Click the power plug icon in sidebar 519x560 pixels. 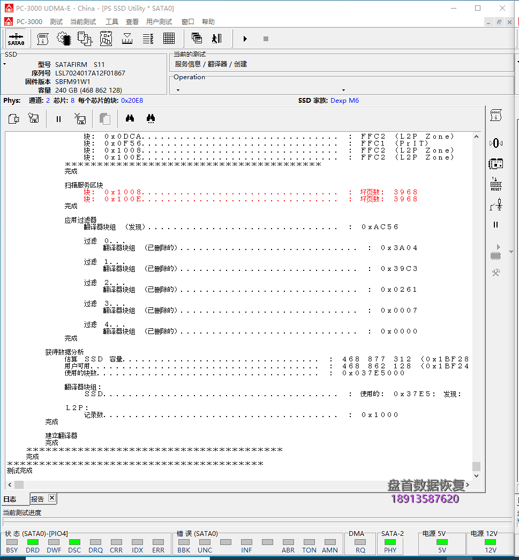[x=496, y=205]
